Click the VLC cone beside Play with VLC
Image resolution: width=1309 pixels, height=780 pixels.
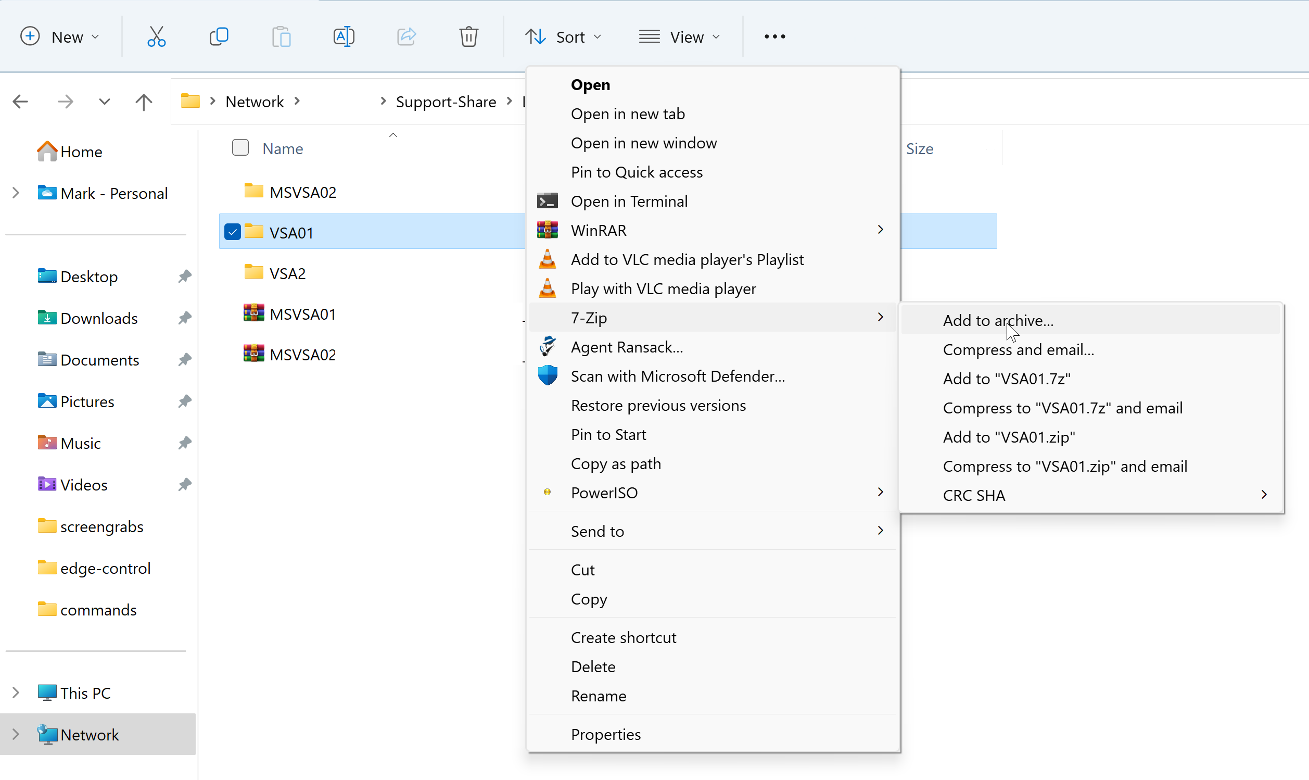coord(547,288)
